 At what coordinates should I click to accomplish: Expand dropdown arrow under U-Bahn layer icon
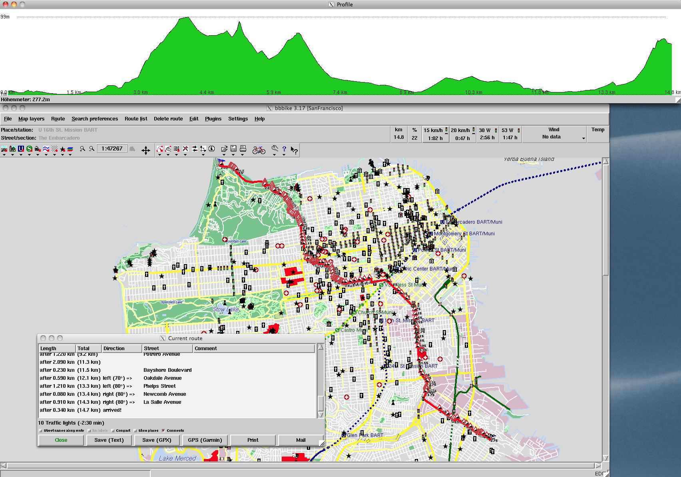click(x=21, y=155)
